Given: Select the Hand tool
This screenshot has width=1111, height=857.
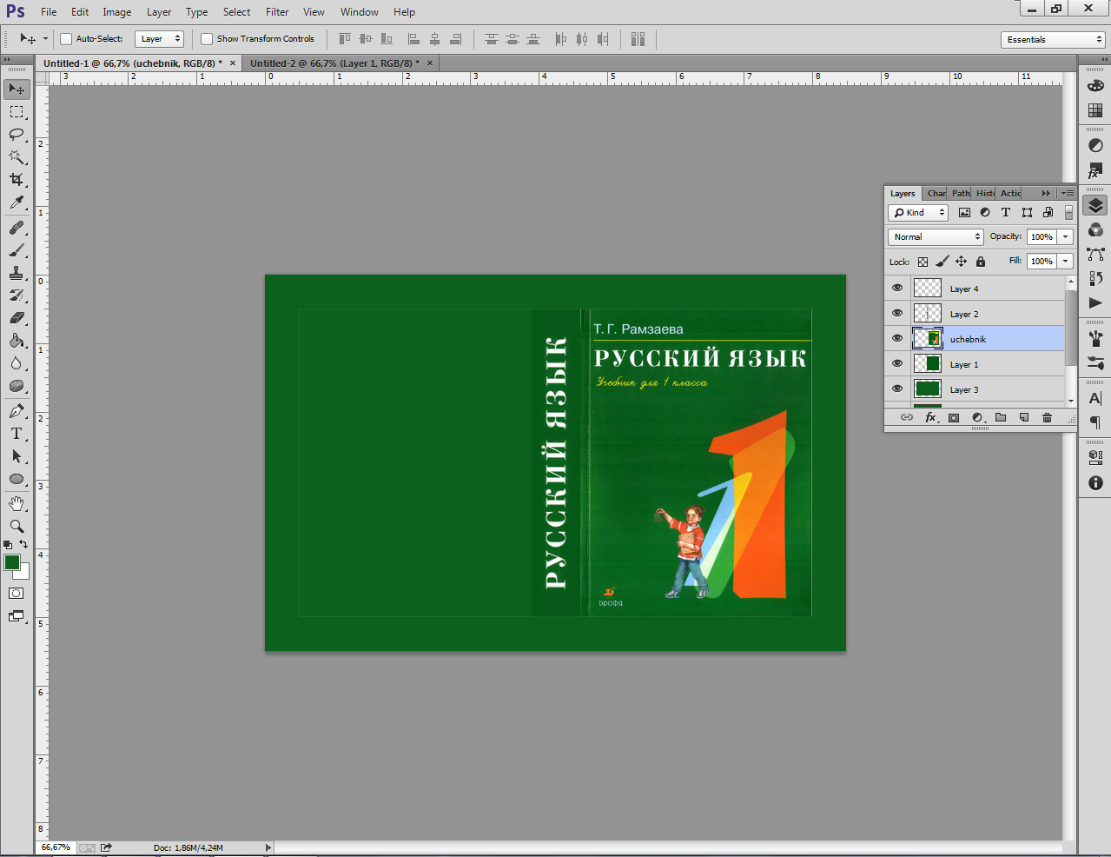Looking at the screenshot, I should (x=17, y=504).
